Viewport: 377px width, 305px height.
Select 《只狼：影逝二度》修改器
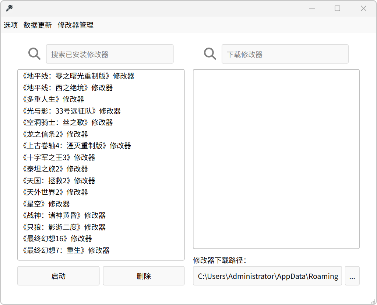(x=101, y=227)
